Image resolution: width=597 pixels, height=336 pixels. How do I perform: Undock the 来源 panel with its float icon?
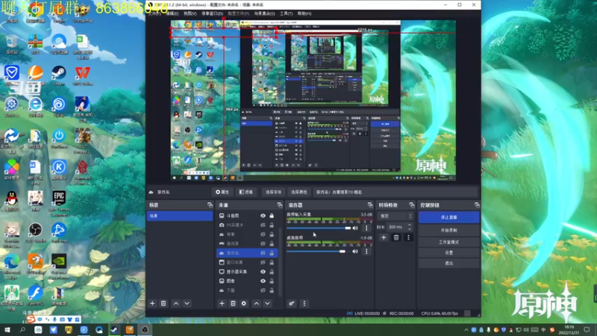pyautogui.click(x=279, y=205)
